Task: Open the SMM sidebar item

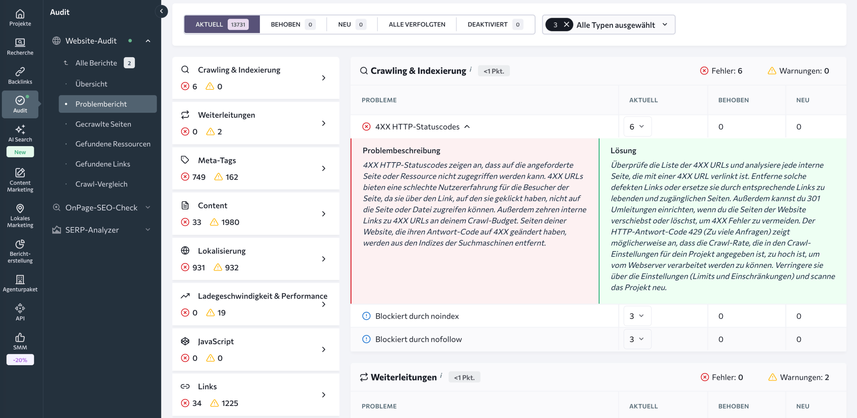Action: coord(20,341)
